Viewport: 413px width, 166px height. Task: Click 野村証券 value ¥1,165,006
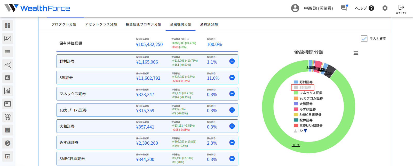pos(147,62)
